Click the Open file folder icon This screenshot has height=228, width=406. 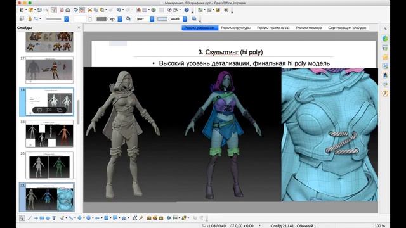coord(30,10)
